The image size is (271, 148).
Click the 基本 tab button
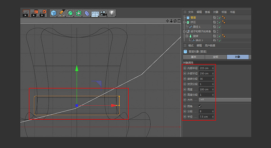193,57
